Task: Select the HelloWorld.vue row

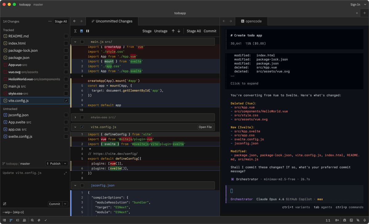Action: click(x=35, y=79)
